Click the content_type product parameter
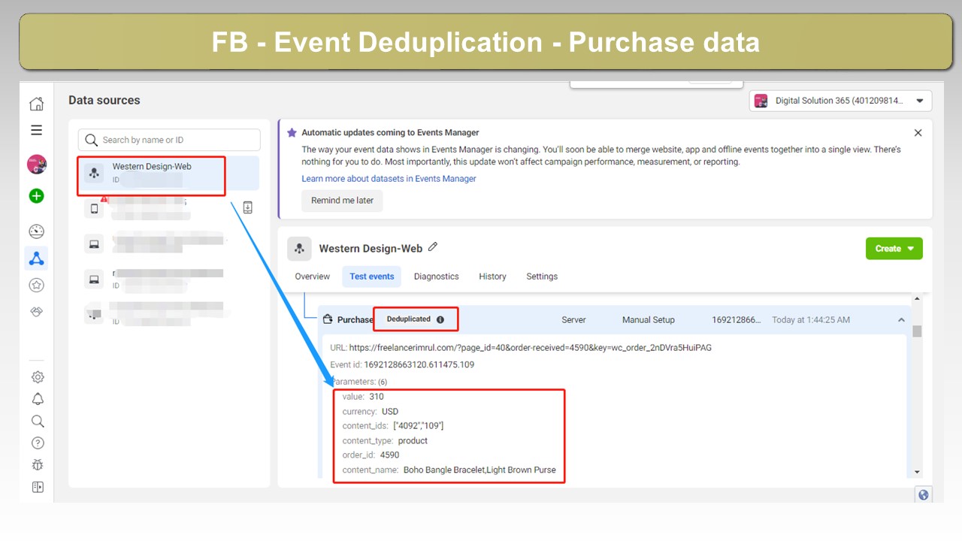This screenshot has width=962, height=541. point(385,441)
